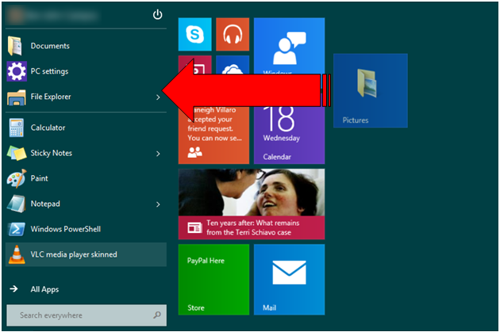Image resolution: width=500 pixels, height=332 pixels.
Task: Click the 'Calculator' label text
Action: pyautogui.click(x=48, y=128)
